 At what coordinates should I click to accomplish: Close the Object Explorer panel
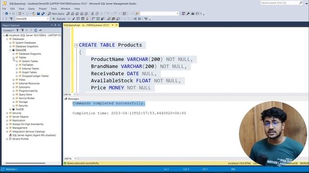point(59,25)
